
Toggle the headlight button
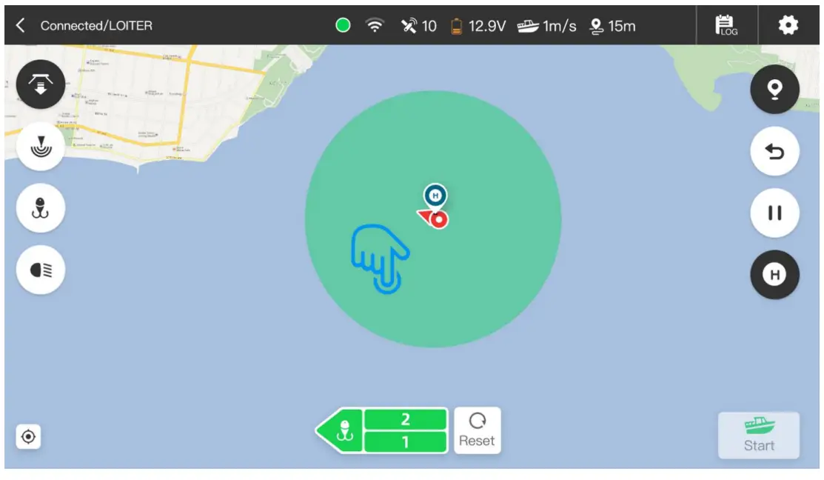coord(41,270)
